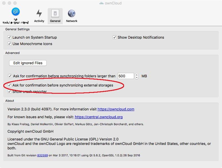Click the ownCloud cloud icon in title bar
Screen dimensions: 222x168
click(102, 3)
